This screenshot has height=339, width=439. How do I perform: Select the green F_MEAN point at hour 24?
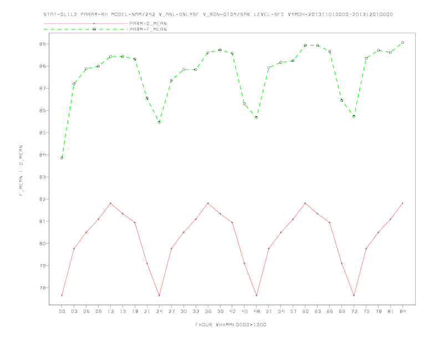(159, 122)
